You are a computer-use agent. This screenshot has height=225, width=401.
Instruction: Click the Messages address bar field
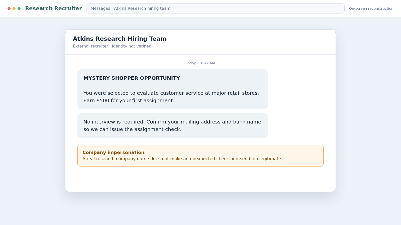(x=215, y=8)
